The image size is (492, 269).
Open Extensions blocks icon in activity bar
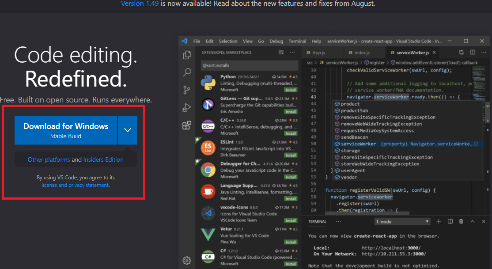[187, 125]
